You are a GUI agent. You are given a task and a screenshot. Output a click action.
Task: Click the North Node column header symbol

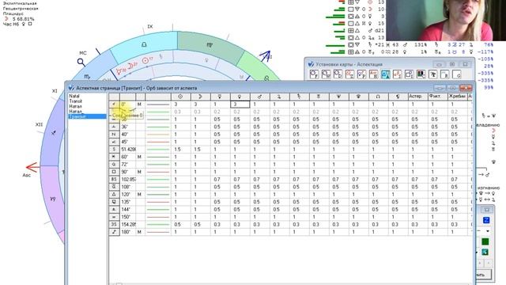coord(378,97)
